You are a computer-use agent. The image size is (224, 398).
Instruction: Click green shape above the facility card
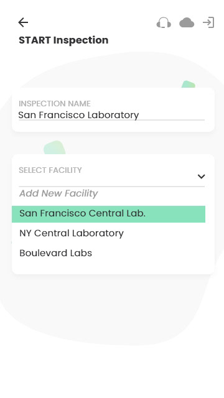click(54, 147)
